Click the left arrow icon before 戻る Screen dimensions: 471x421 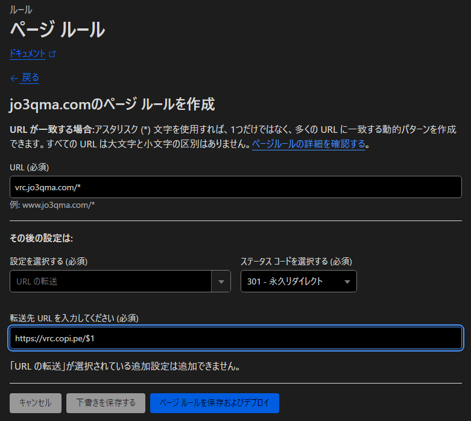coord(14,79)
